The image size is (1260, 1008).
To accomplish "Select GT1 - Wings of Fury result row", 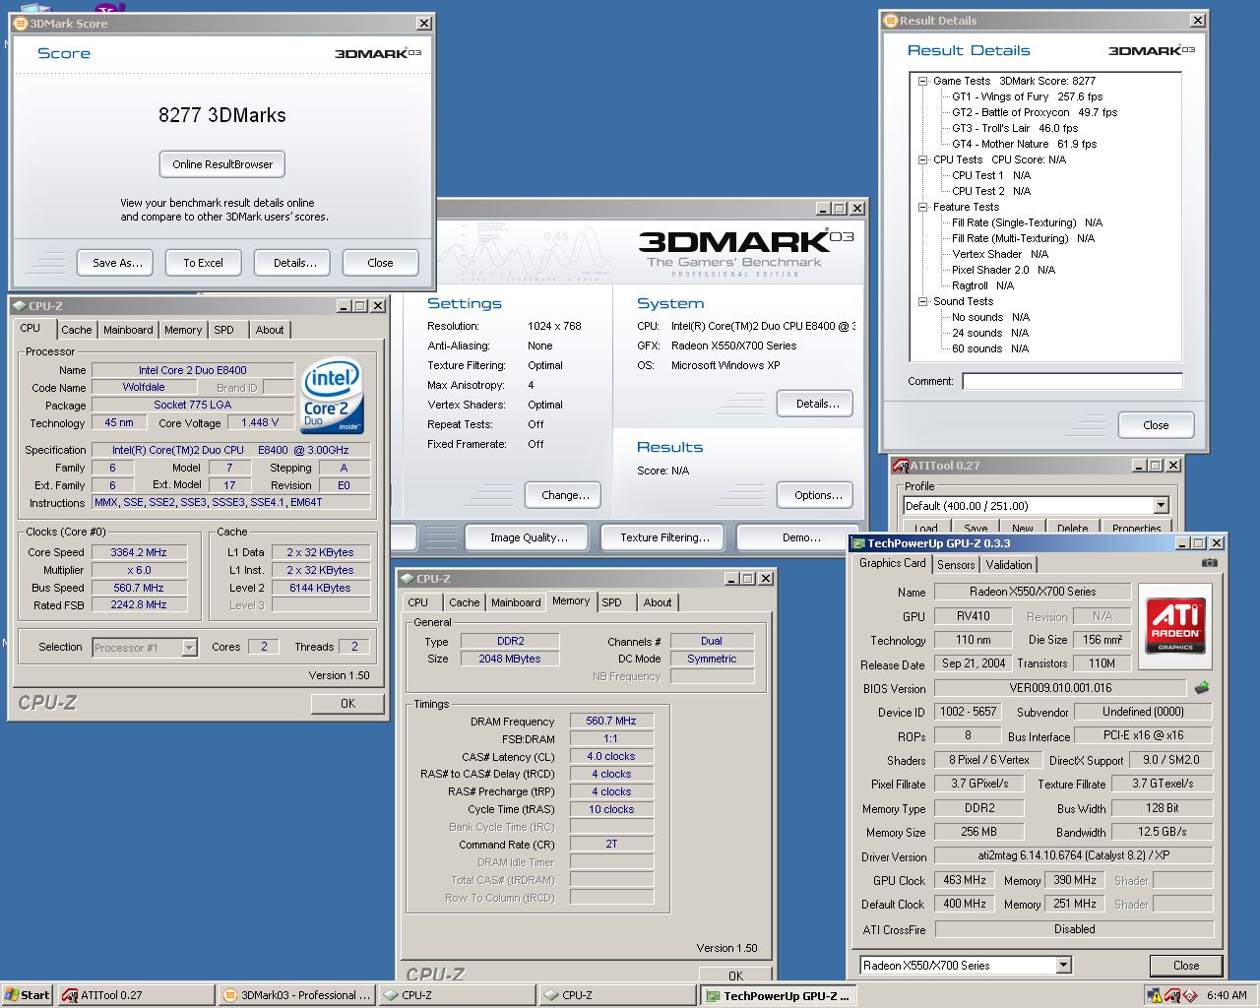I will point(1027,96).
